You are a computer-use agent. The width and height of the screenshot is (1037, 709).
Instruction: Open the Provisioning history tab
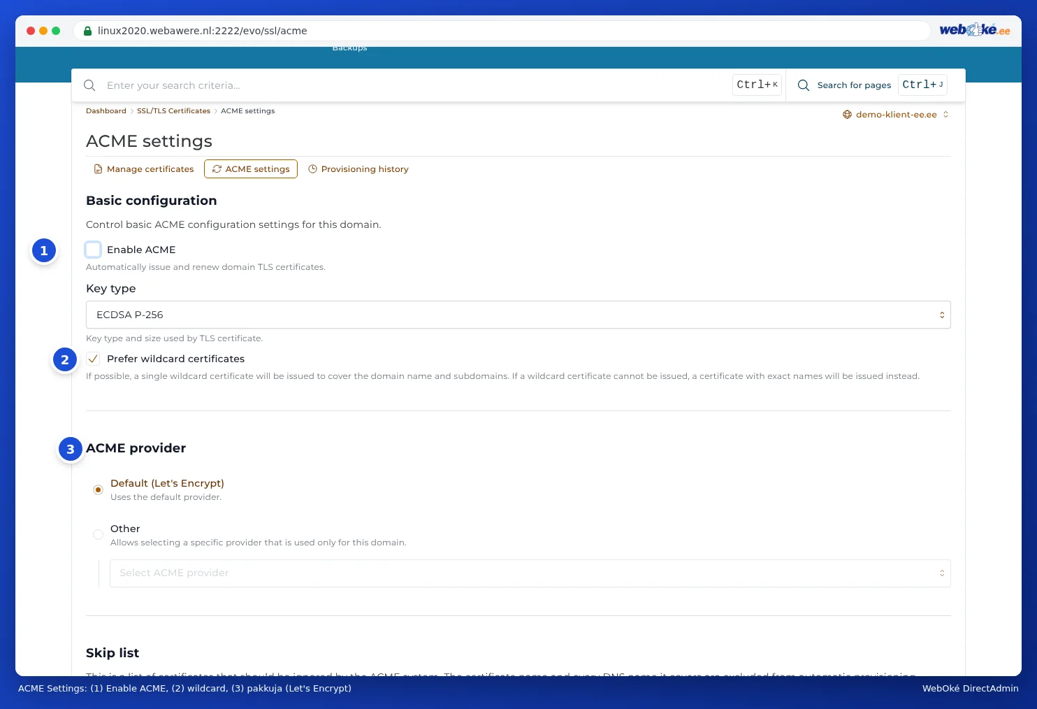358,169
